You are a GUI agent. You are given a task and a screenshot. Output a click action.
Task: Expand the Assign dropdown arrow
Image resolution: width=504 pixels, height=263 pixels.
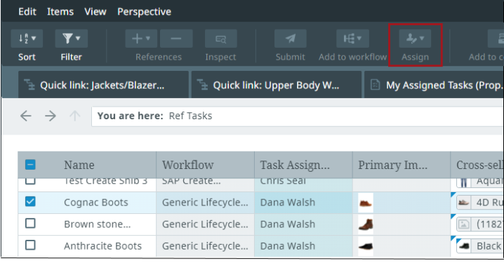tap(422, 39)
